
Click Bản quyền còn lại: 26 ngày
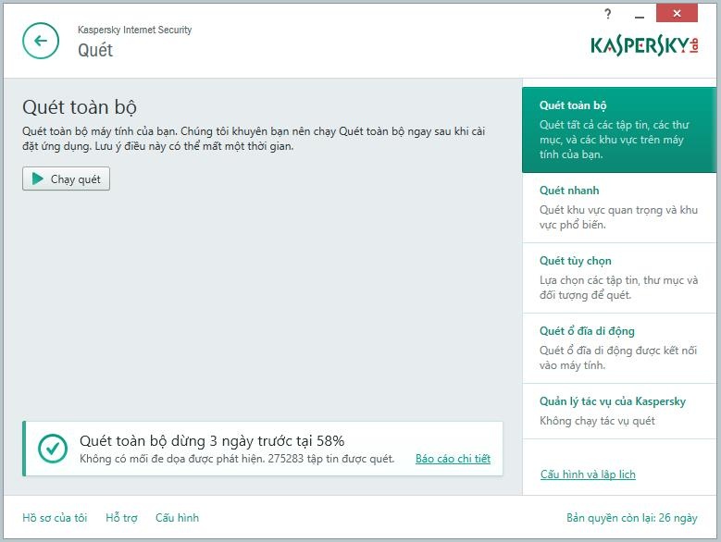(631, 518)
